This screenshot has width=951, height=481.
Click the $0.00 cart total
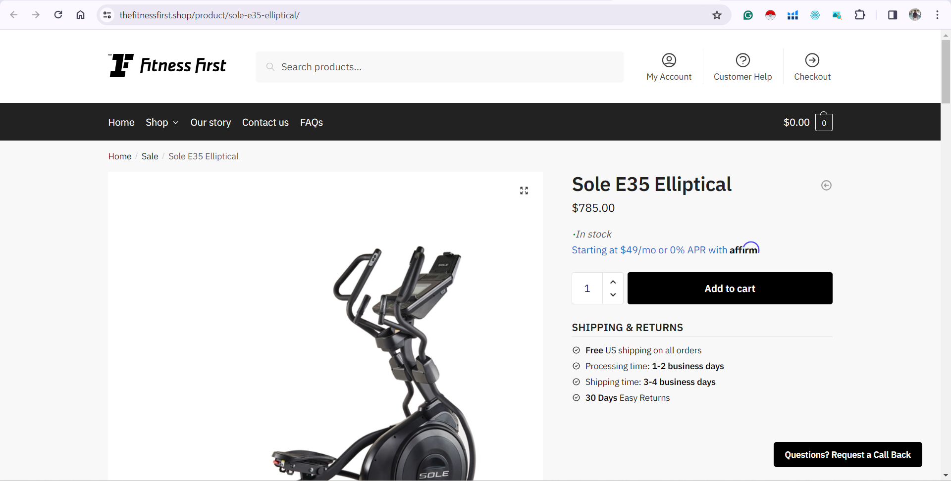pyautogui.click(x=796, y=122)
